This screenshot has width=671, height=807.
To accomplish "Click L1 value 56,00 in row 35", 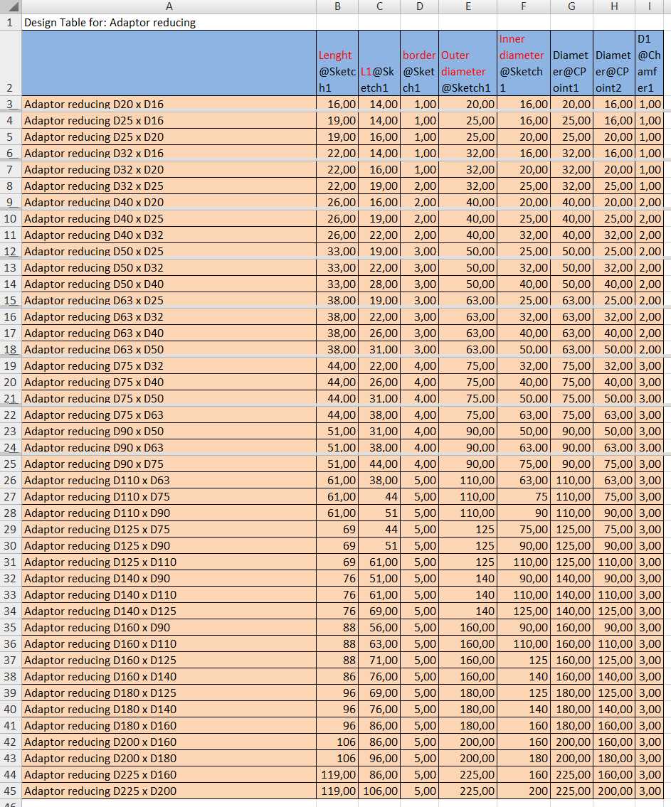I will pyautogui.click(x=379, y=627).
